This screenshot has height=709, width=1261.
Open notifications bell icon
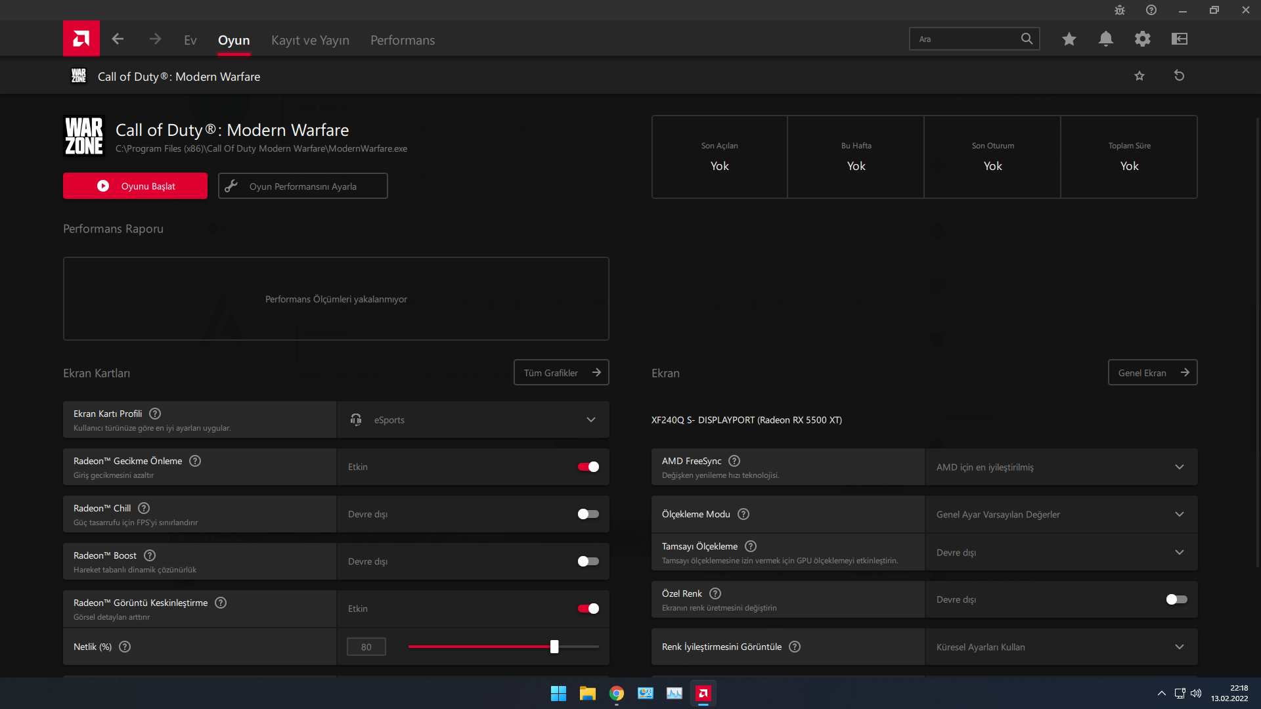[x=1105, y=39]
